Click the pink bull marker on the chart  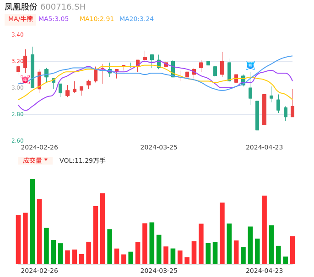click(25, 80)
